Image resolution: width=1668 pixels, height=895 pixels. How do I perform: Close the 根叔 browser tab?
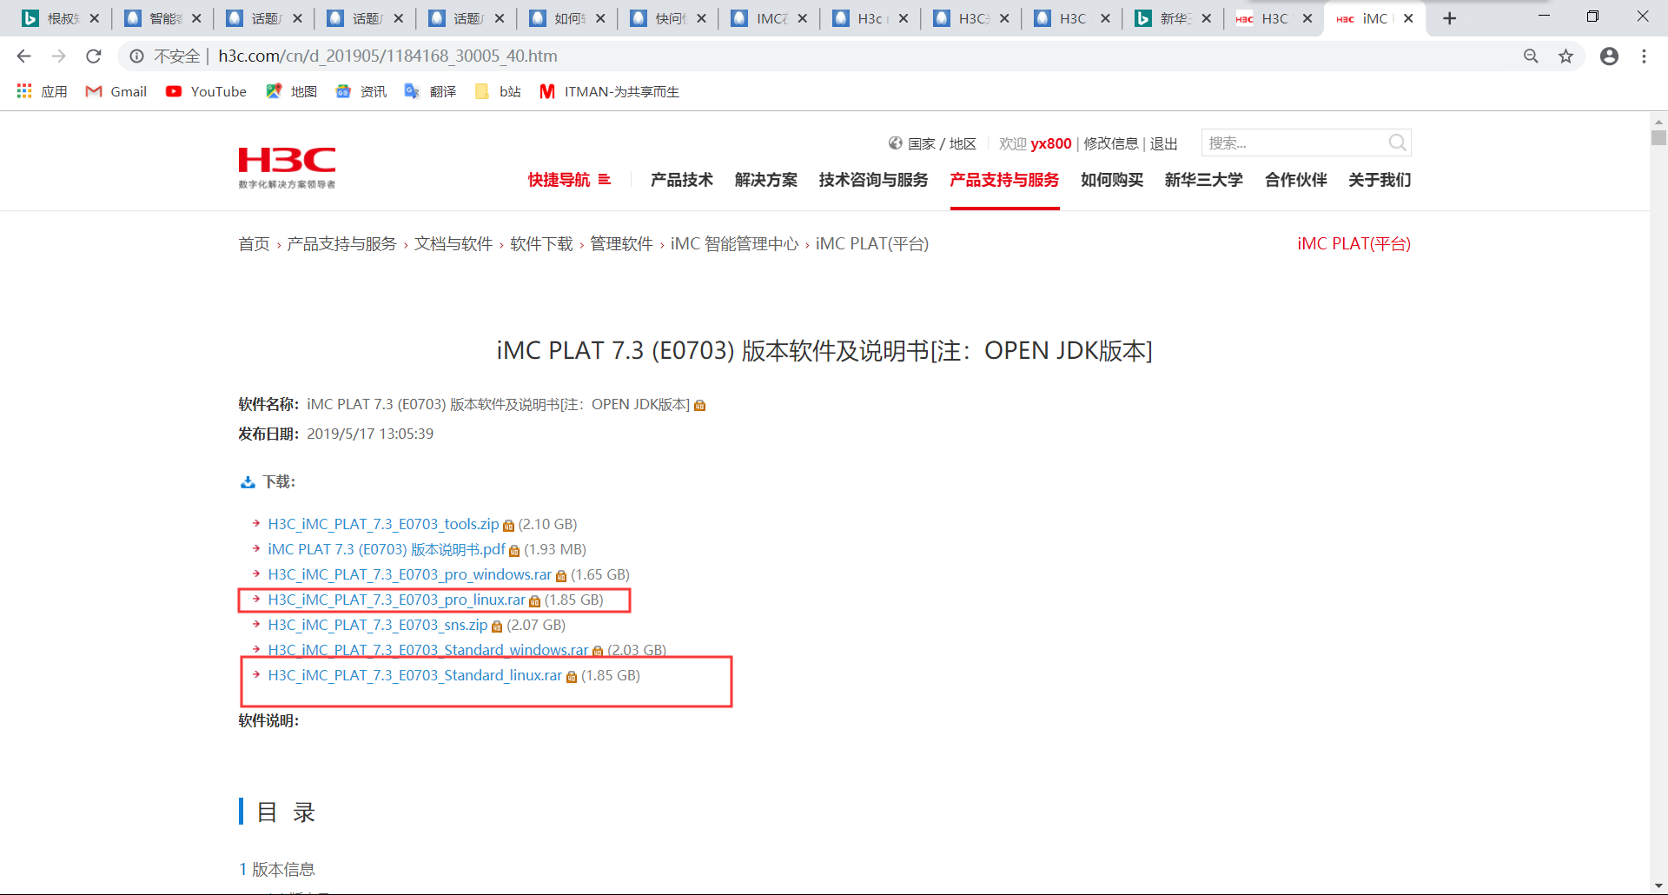point(94,18)
